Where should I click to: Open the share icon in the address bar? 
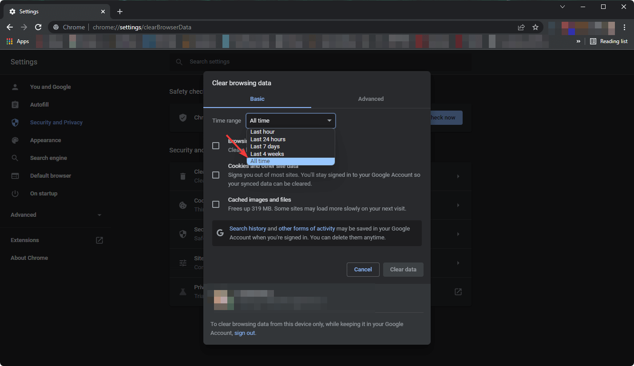click(521, 27)
